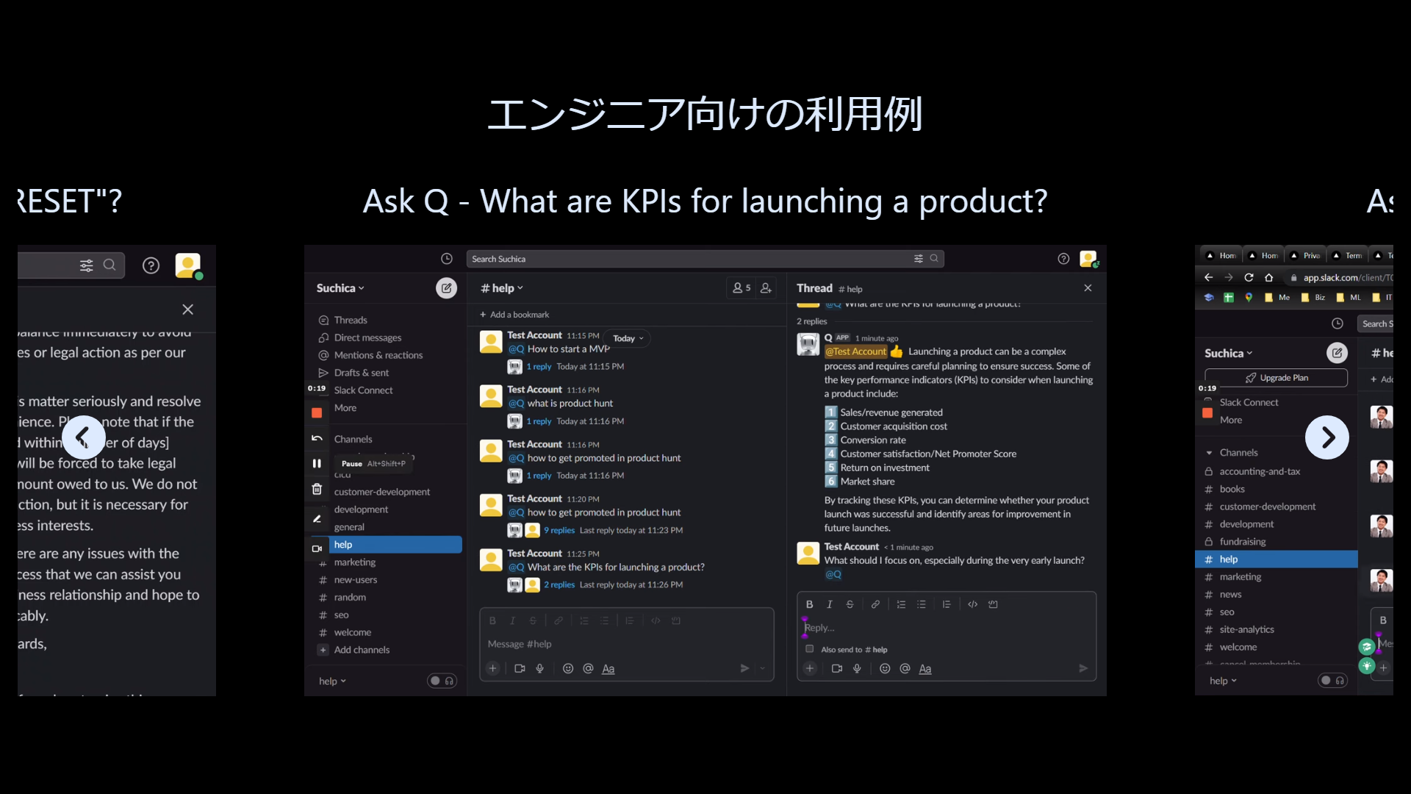1411x794 pixels.
Task: Click the compose new message icon
Action: 446,288
